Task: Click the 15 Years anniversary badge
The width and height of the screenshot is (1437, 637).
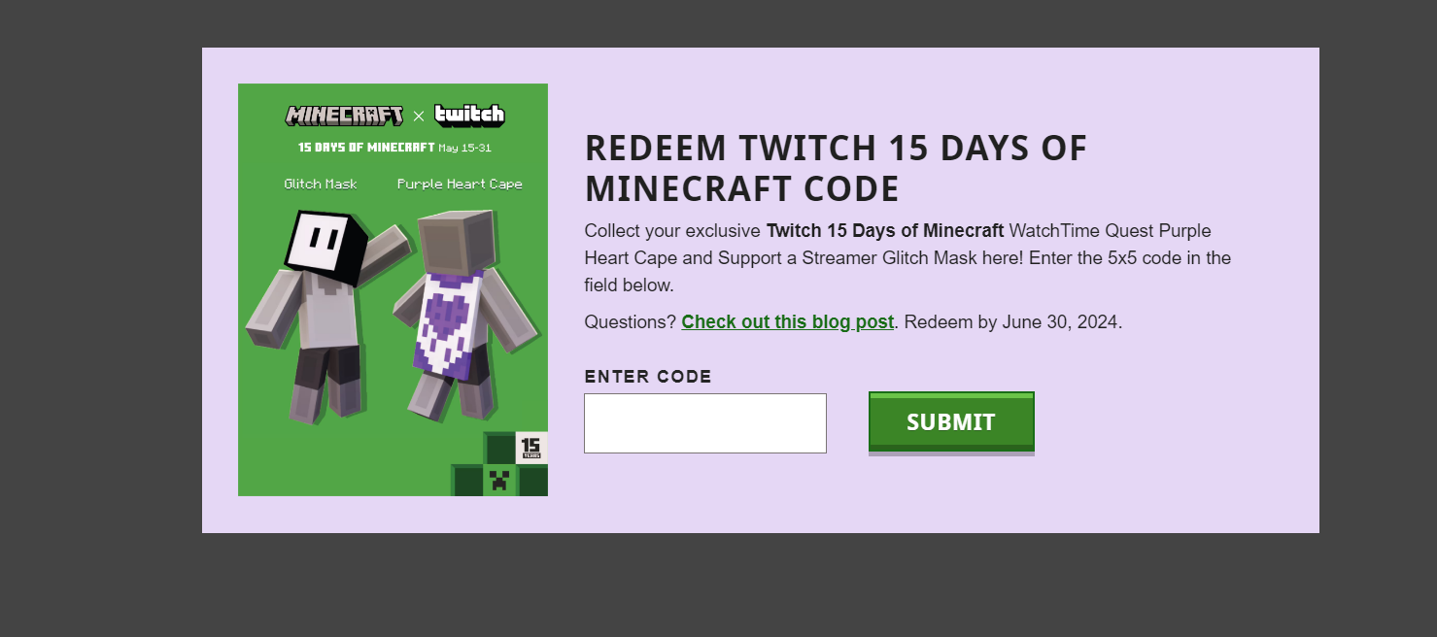Action: point(531,447)
